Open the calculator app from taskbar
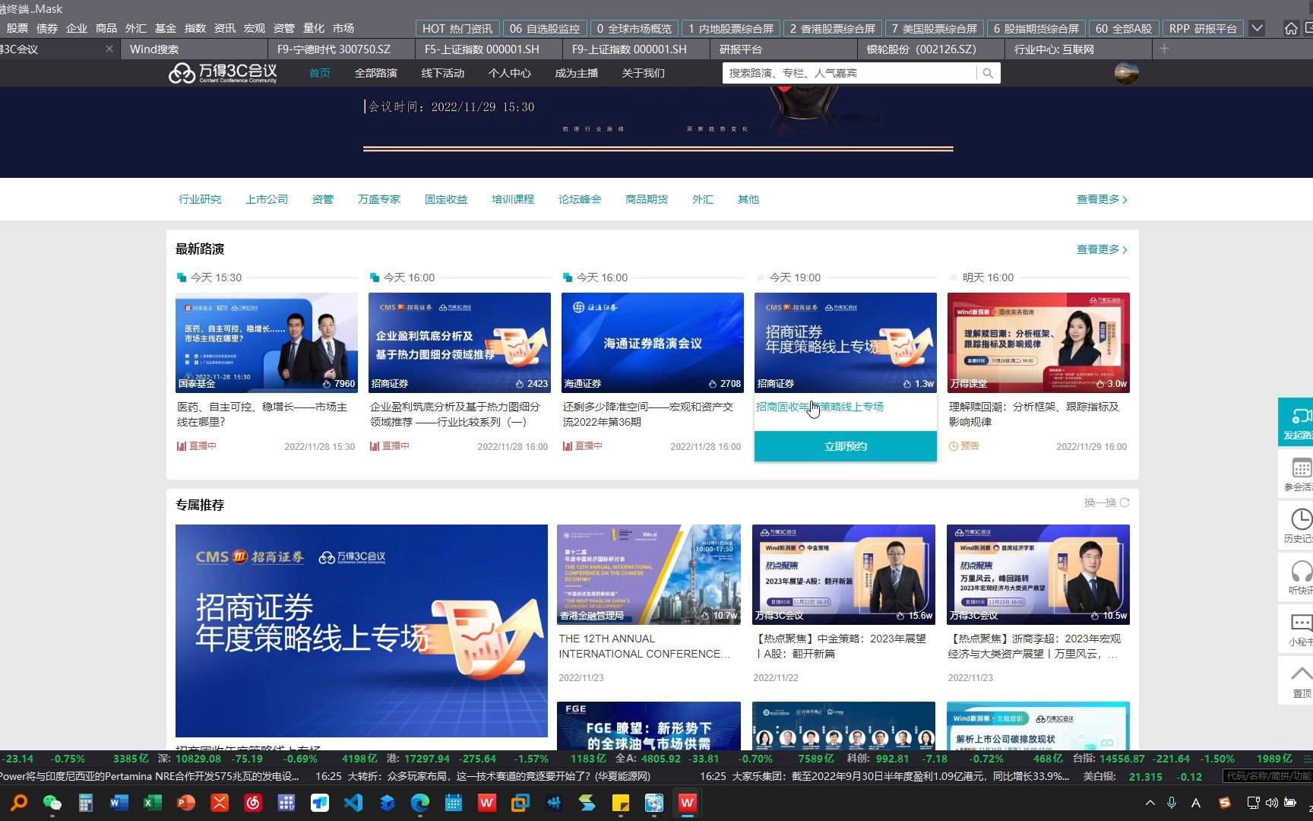Screen dimensions: 1313x821 coord(85,803)
